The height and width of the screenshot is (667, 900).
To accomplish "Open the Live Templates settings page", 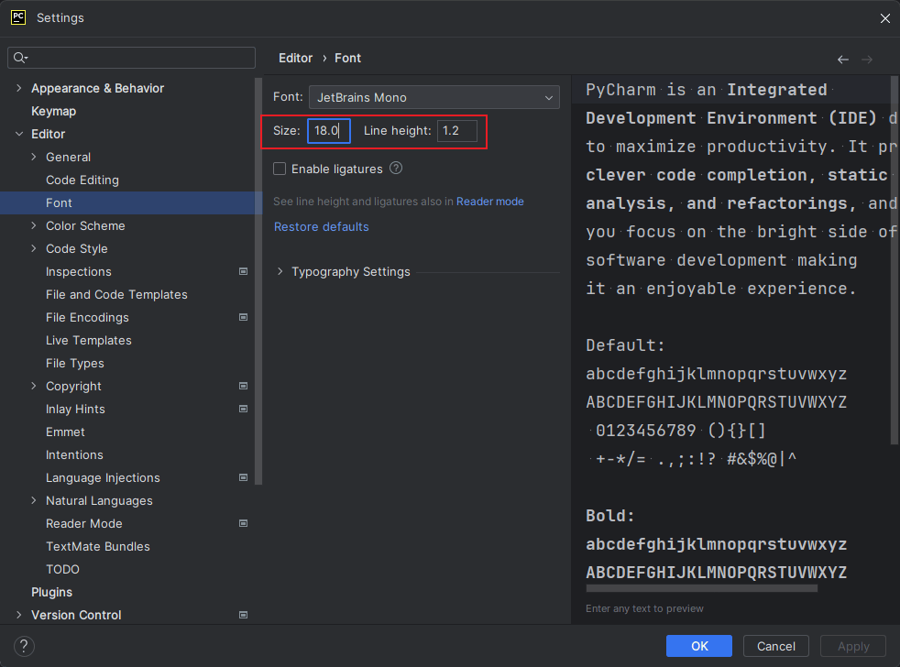I will tap(89, 341).
